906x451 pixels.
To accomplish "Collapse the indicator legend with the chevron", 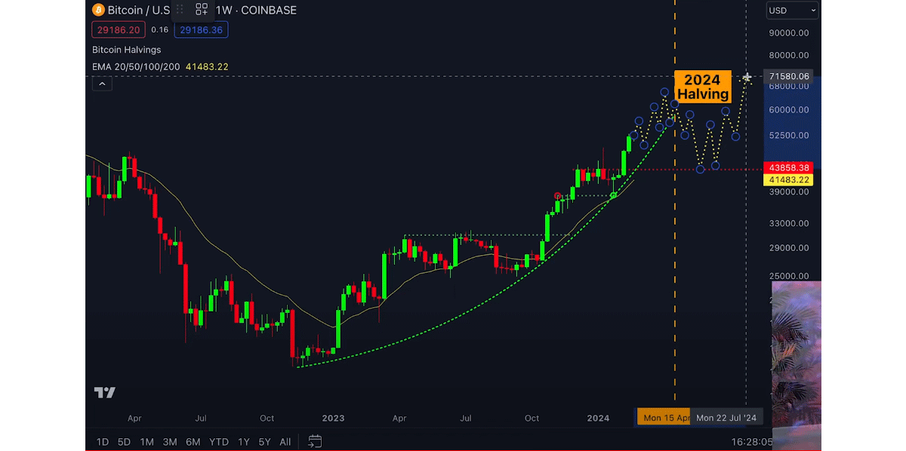I will pyautogui.click(x=102, y=84).
